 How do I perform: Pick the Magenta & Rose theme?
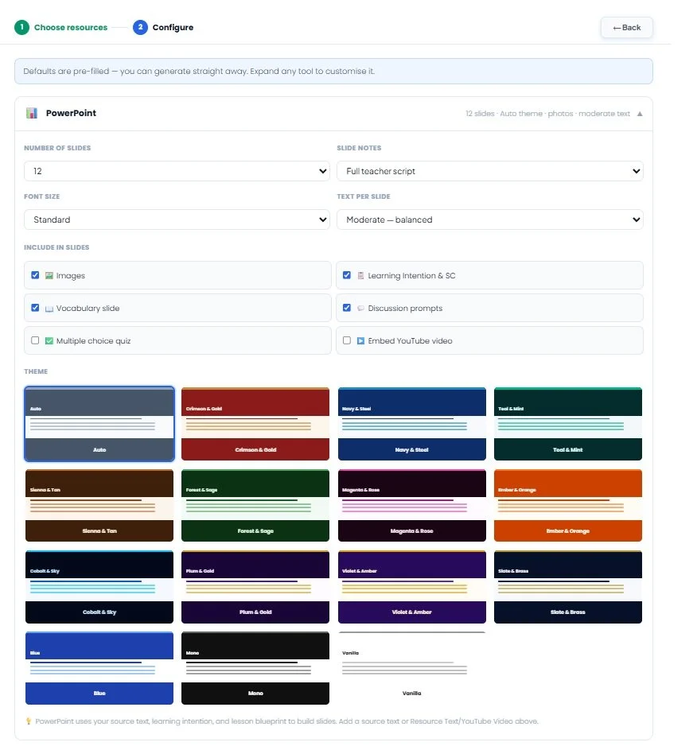412,505
